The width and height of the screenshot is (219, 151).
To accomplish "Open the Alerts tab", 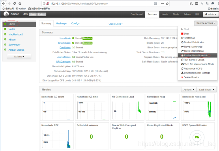I will 176,14.
